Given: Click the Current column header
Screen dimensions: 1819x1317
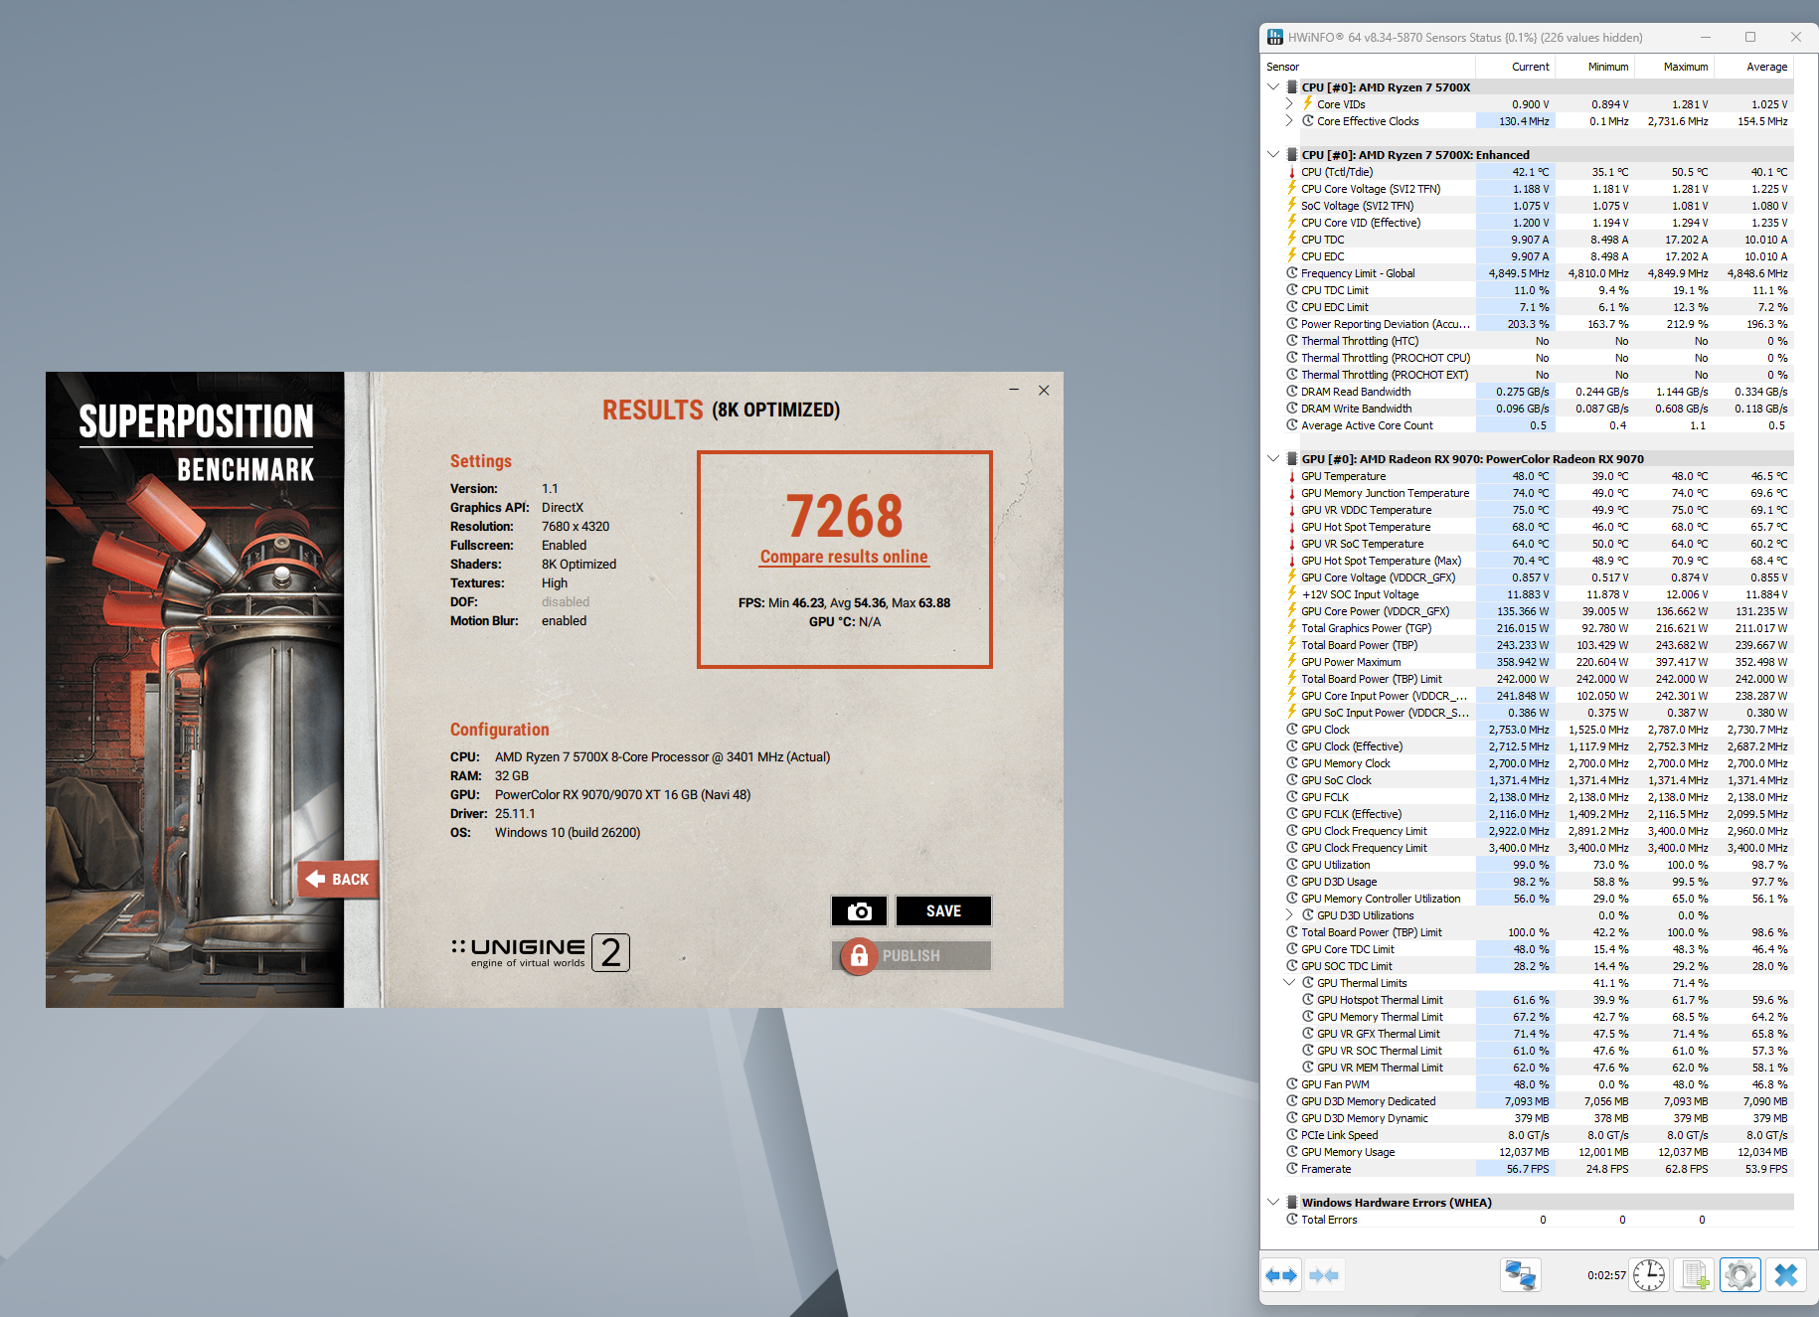Looking at the screenshot, I should 1515,67.
